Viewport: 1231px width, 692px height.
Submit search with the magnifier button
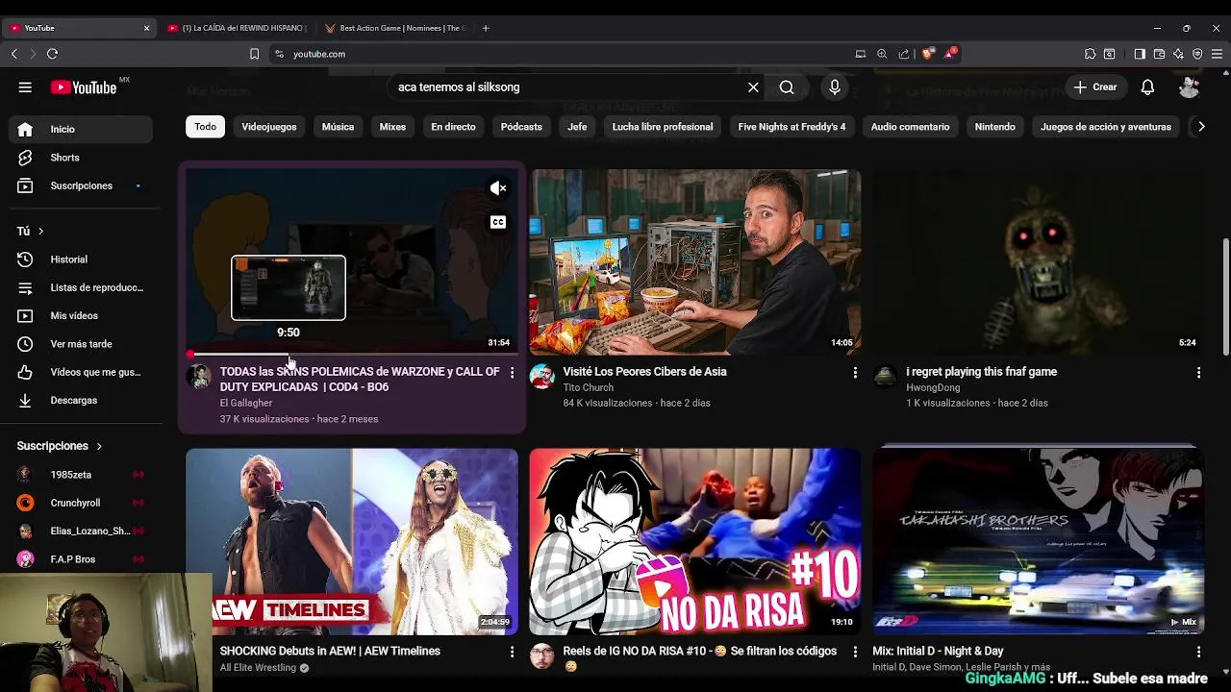click(x=787, y=87)
